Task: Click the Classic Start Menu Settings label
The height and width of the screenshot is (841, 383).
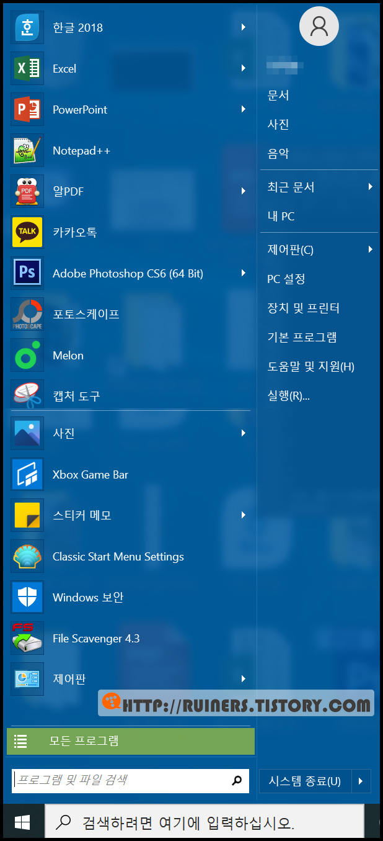Action: pos(118,557)
